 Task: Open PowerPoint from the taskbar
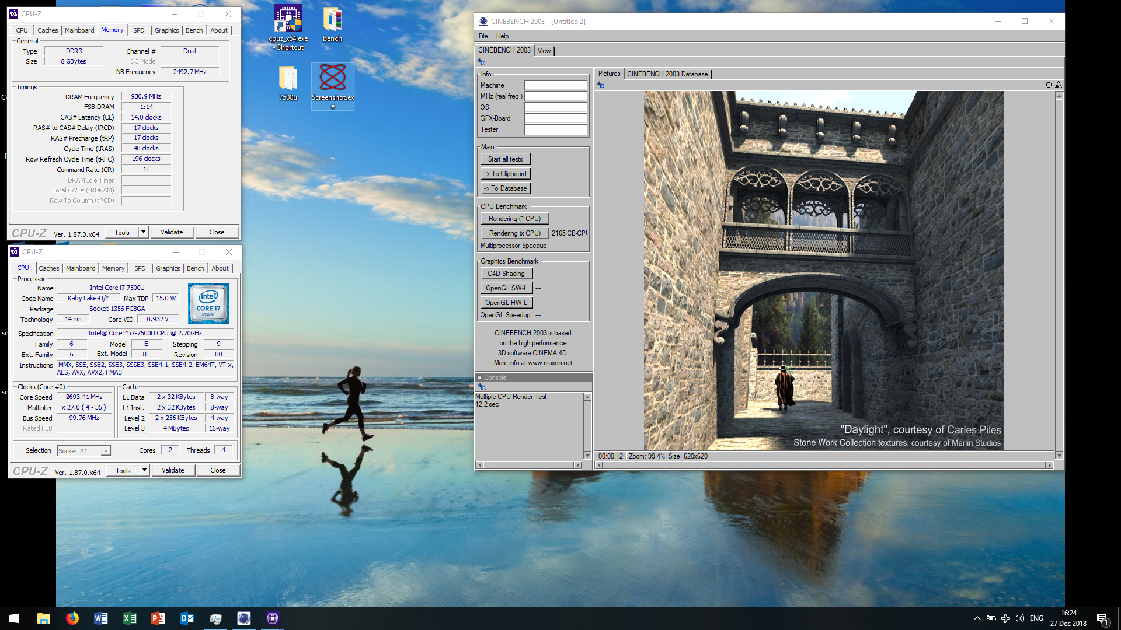(158, 618)
